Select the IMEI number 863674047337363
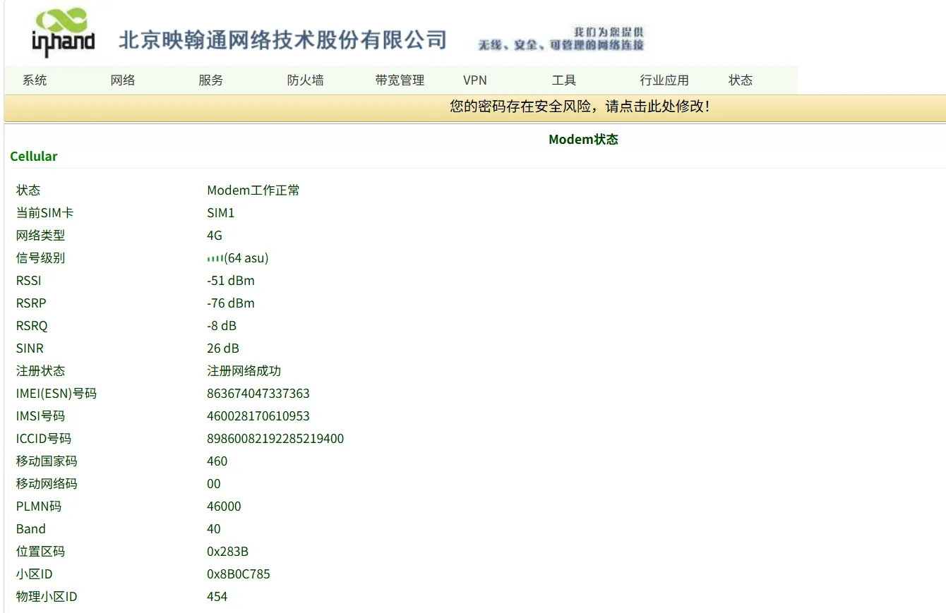The width and height of the screenshot is (946, 613). tap(258, 394)
